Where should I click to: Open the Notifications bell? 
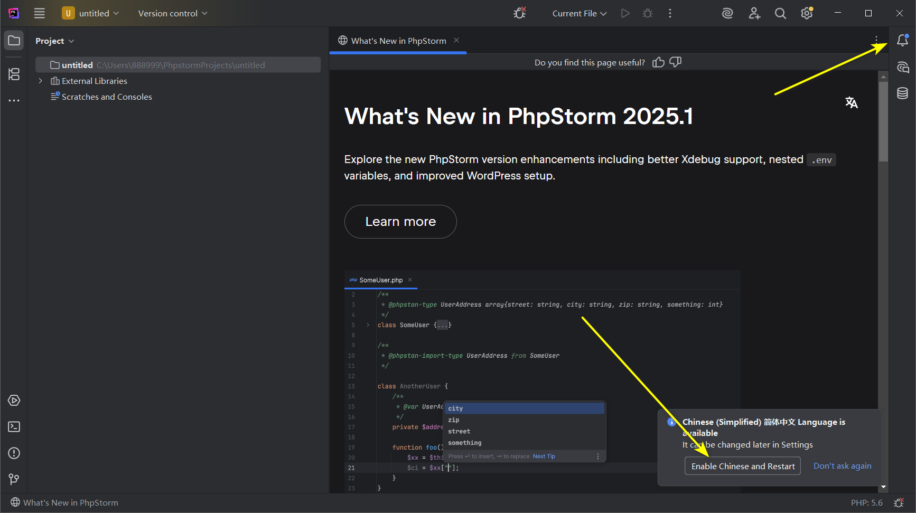coord(903,40)
